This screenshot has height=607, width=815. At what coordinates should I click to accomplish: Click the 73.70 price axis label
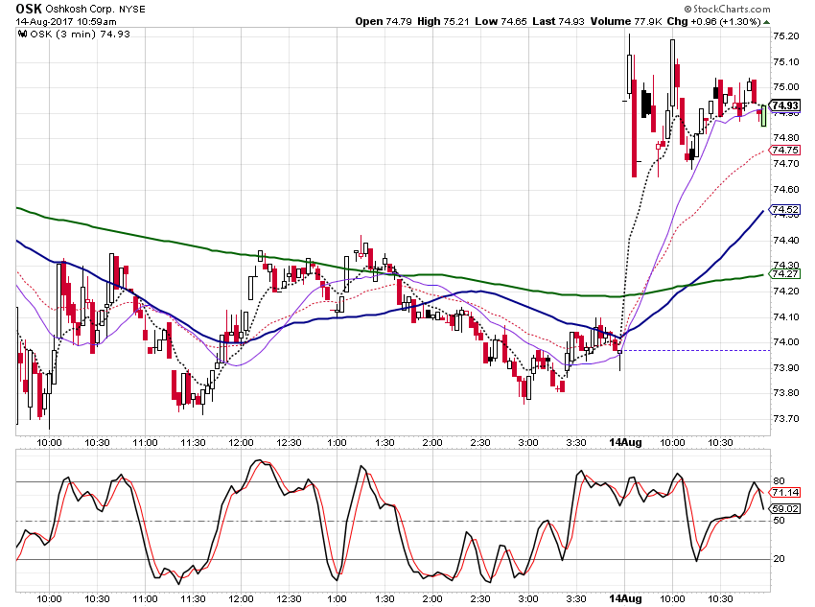786,418
